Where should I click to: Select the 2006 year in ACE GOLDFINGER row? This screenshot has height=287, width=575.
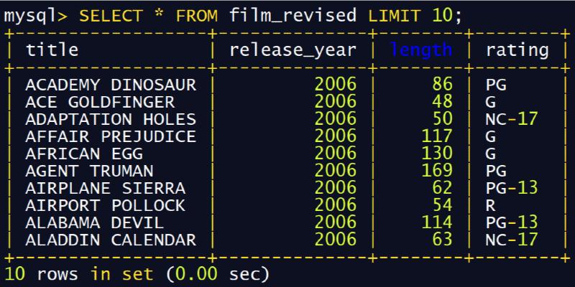pos(336,102)
